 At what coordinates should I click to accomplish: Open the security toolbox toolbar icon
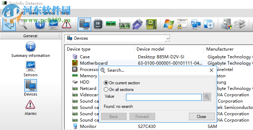point(226,24)
